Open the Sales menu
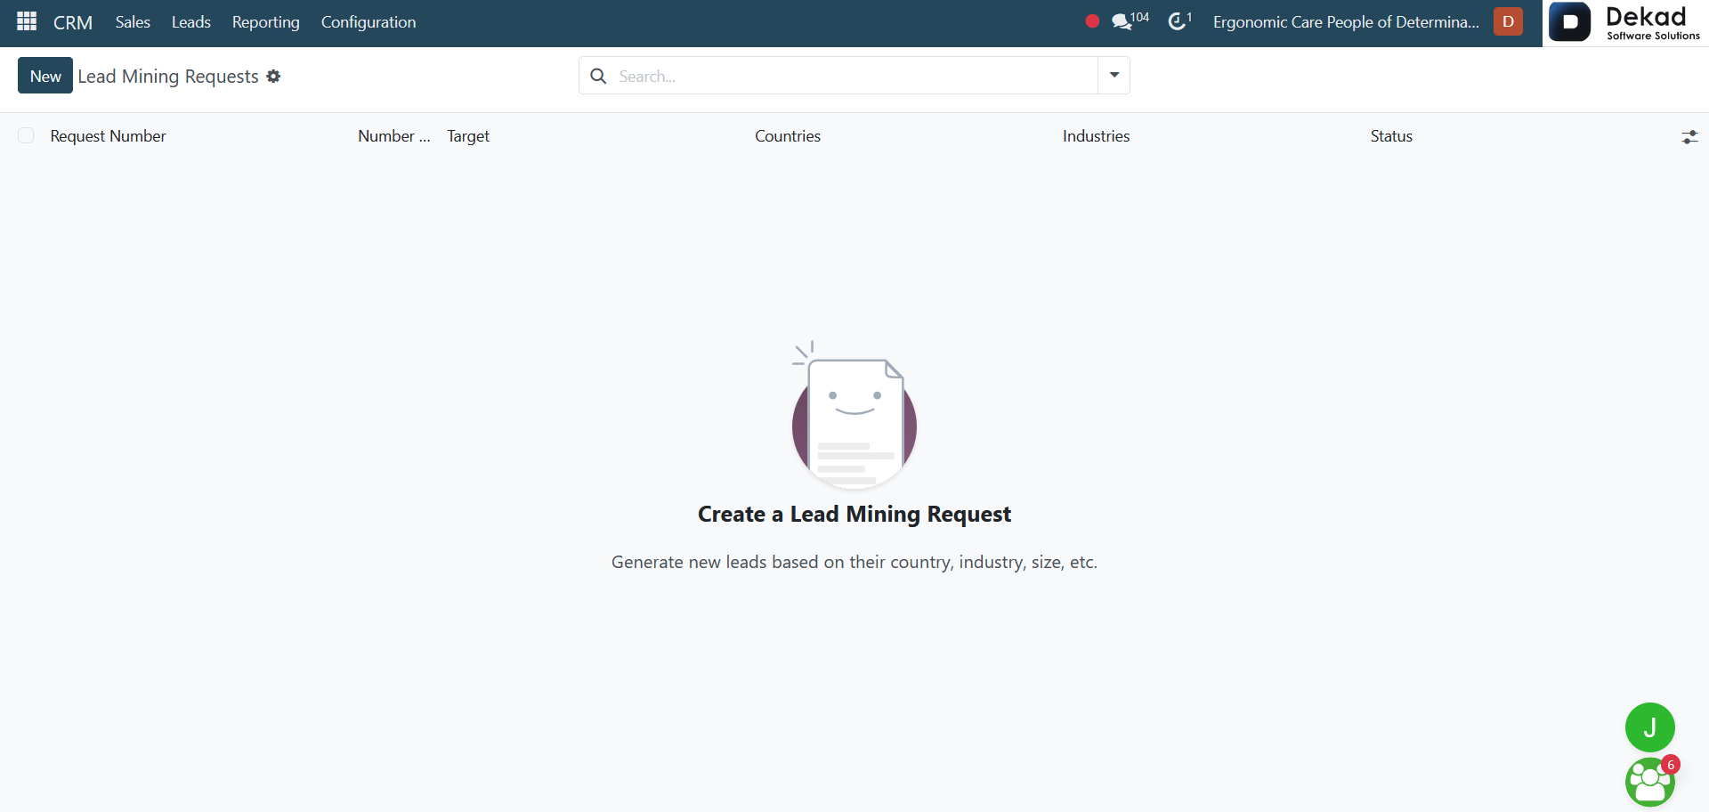This screenshot has height=812, width=1709. 133,22
